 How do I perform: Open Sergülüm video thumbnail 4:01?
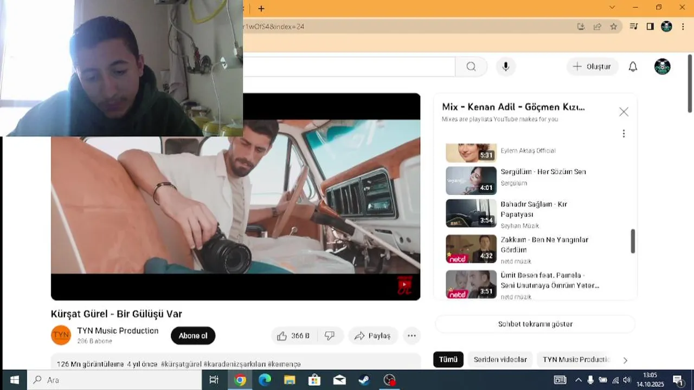pyautogui.click(x=471, y=180)
